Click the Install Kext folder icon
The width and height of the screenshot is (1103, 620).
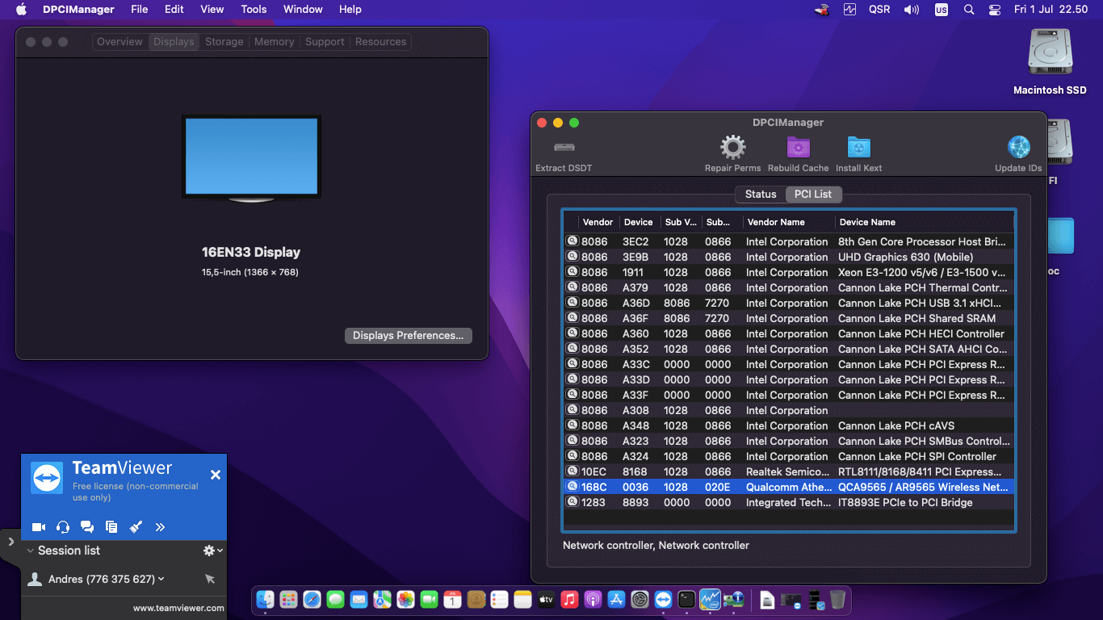pos(858,148)
